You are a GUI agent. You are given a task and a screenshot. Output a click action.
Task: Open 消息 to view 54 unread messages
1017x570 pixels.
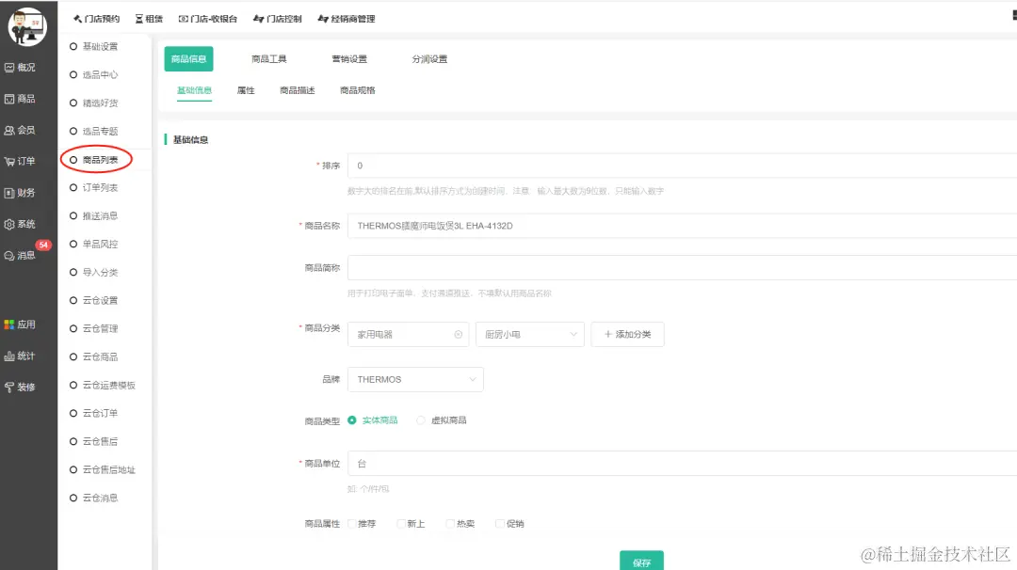[28, 255]
